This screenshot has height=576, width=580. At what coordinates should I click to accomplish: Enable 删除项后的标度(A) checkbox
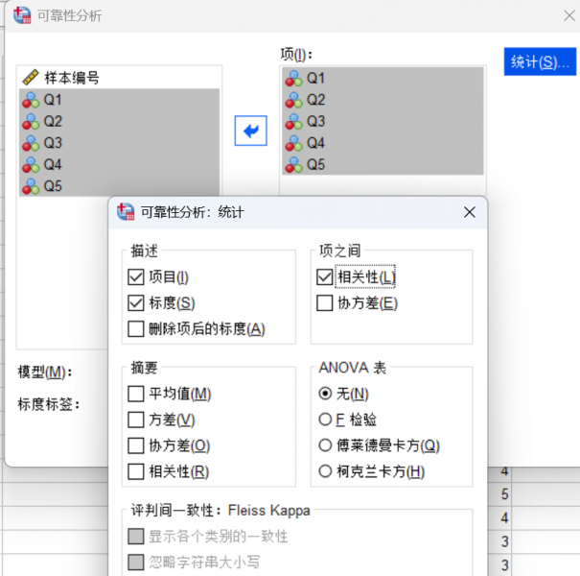pos(136,329)
